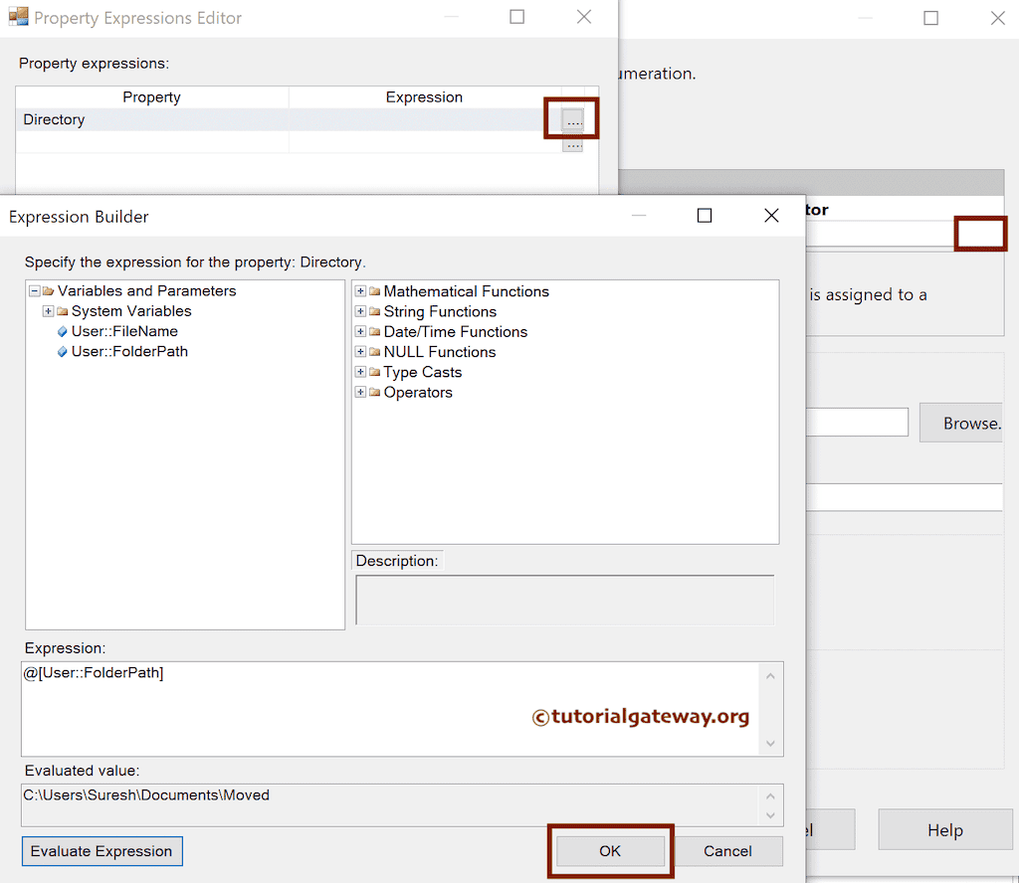The width and height of the screenshot is (1019, 883).
Task: Click the Date/Time Functions folder icon
Action: pos(374,332)
